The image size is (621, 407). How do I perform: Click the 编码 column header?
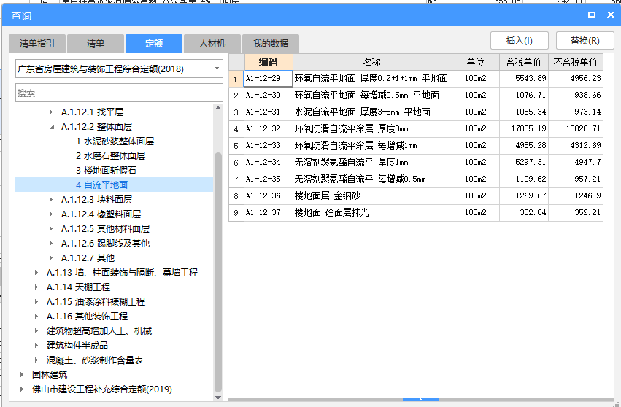click(269, 62)
